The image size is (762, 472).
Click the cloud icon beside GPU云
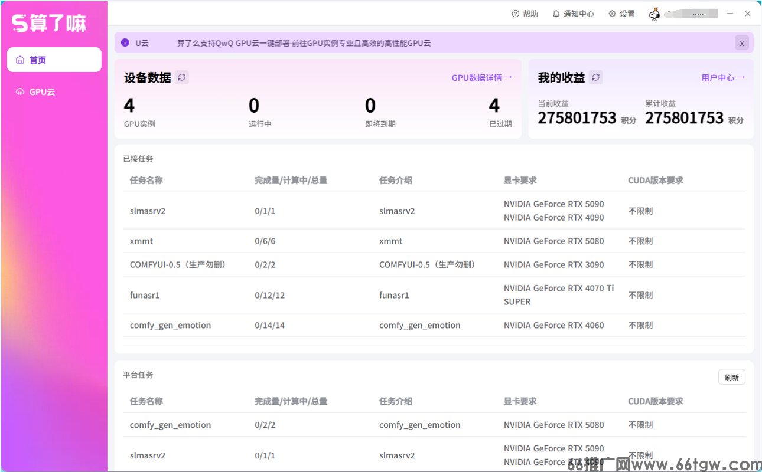coord(20,91)
